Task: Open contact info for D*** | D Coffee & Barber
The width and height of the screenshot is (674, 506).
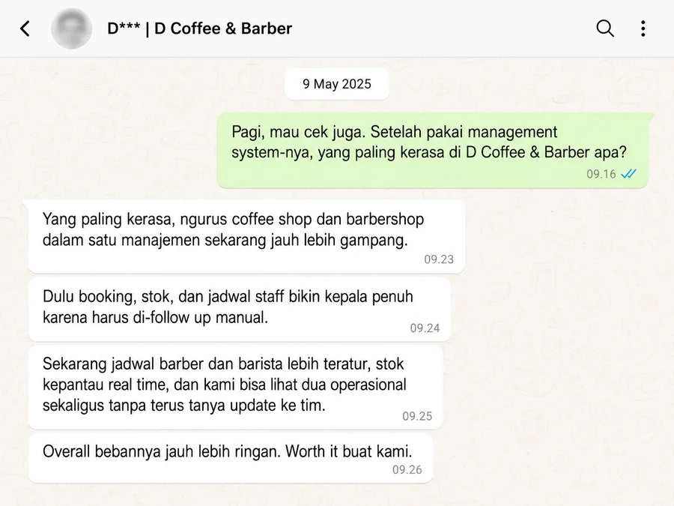Action: [x=199, y=28]
